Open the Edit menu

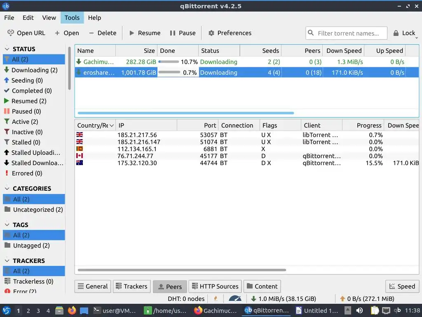pyautogui.click(x=28, y=18)
